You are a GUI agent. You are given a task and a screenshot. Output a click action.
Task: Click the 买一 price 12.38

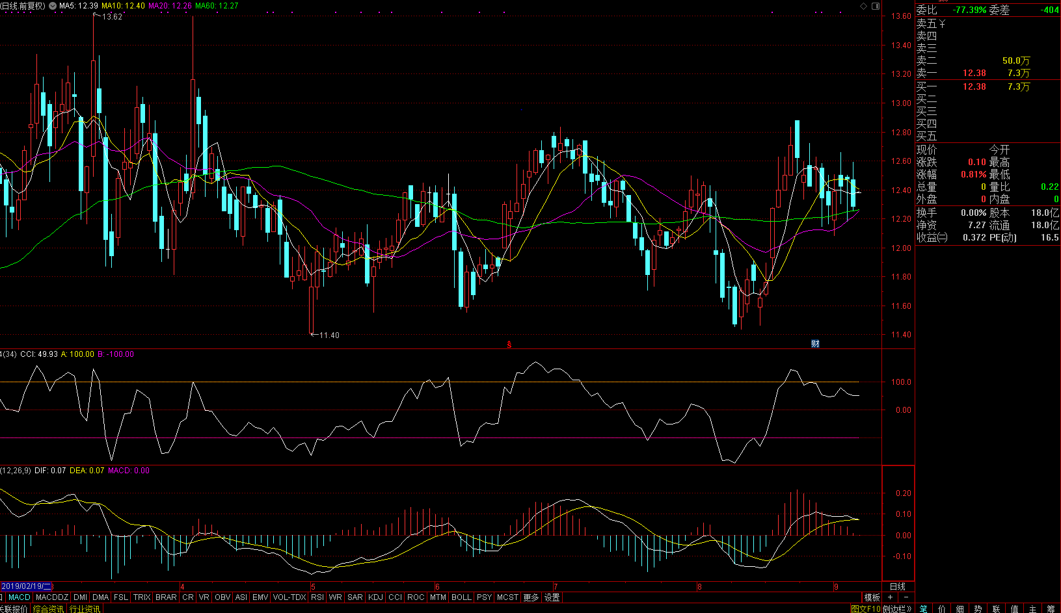(x=974, y=86)
